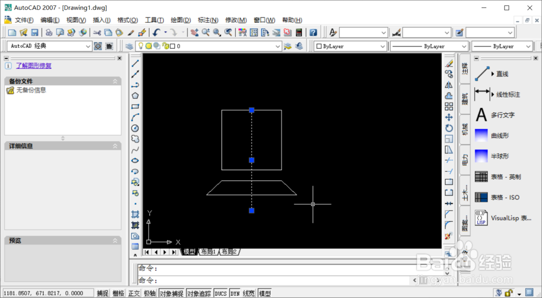Open the 标注(N) menu

(208, 20)
